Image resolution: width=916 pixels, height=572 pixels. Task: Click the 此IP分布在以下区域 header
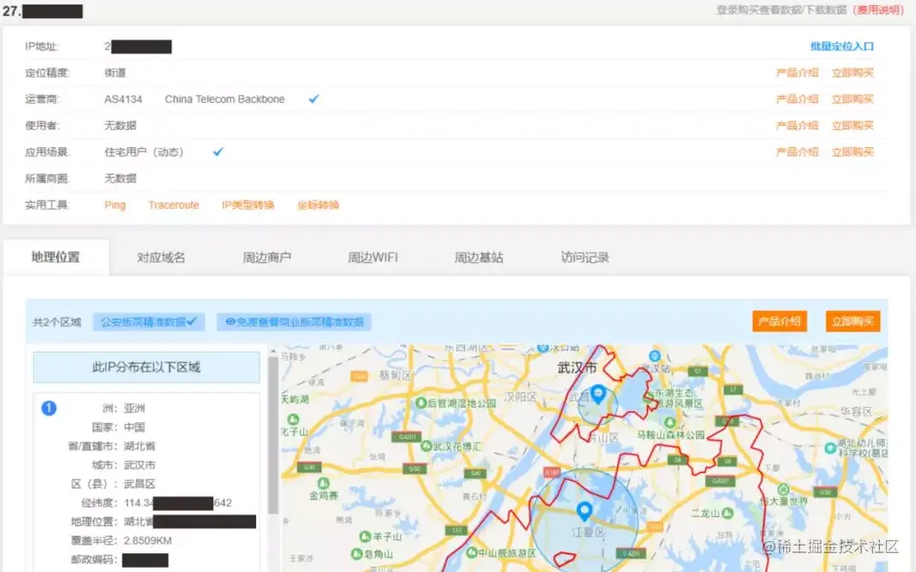[146, 367]
